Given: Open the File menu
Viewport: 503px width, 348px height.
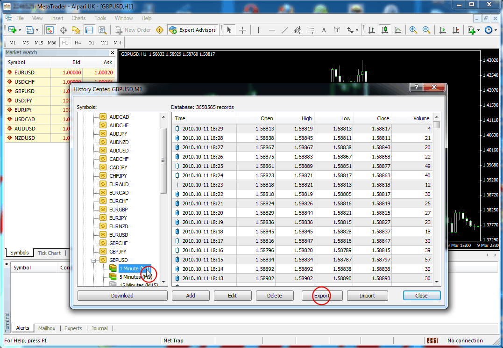Looking at the screenshot, I should 20,18.
